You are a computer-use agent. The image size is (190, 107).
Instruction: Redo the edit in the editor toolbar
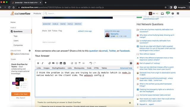pyautogui.click(x=95, y=63)
